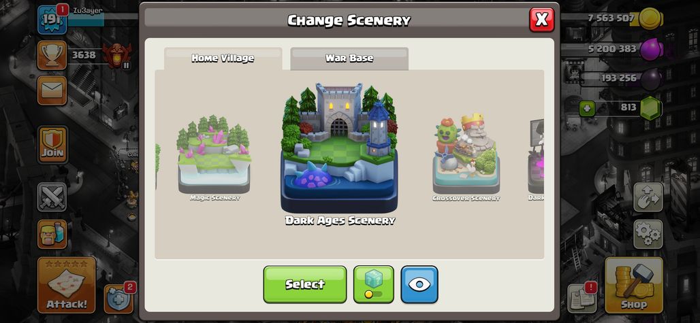
Task: Switch to the War Base tab
Action: tap(349, 58)
